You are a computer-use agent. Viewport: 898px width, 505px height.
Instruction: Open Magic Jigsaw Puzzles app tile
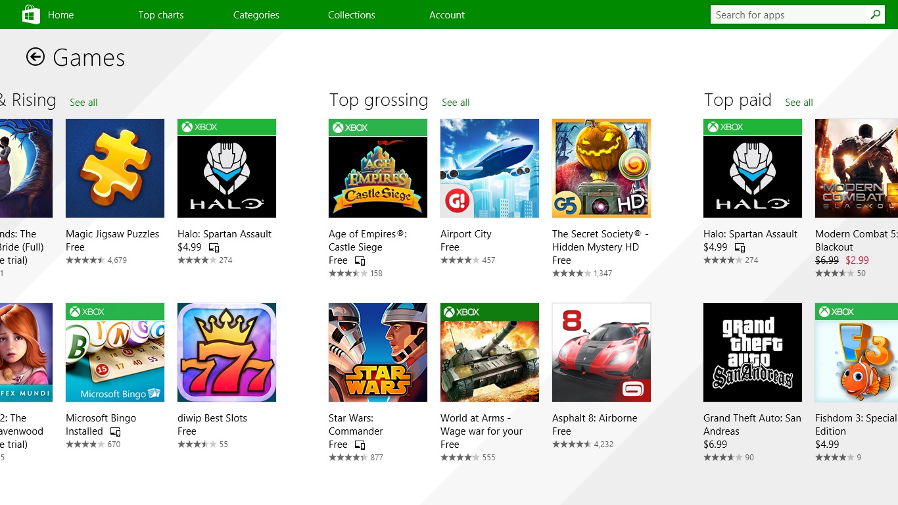tap(115, 168)
